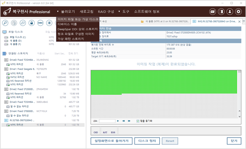Open the HEX viewer icon
Viewport: 246px width, 149px height.
point(40,23)
